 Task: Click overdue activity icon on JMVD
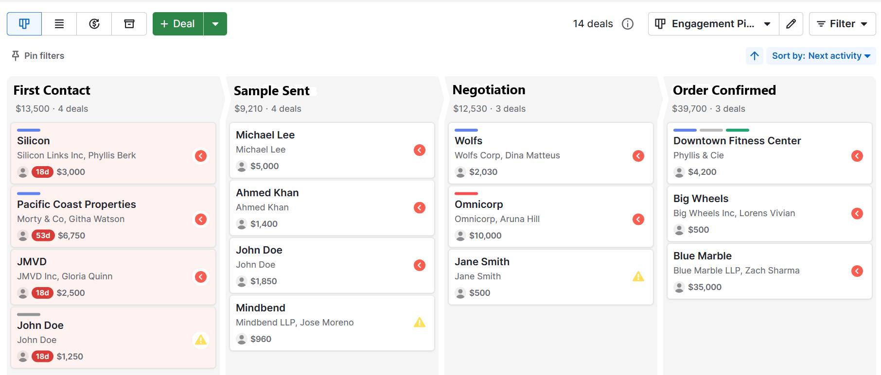(x=201, y=277)
